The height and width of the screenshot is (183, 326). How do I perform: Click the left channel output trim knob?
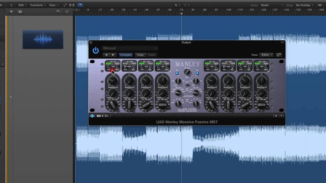click(178, 81)
